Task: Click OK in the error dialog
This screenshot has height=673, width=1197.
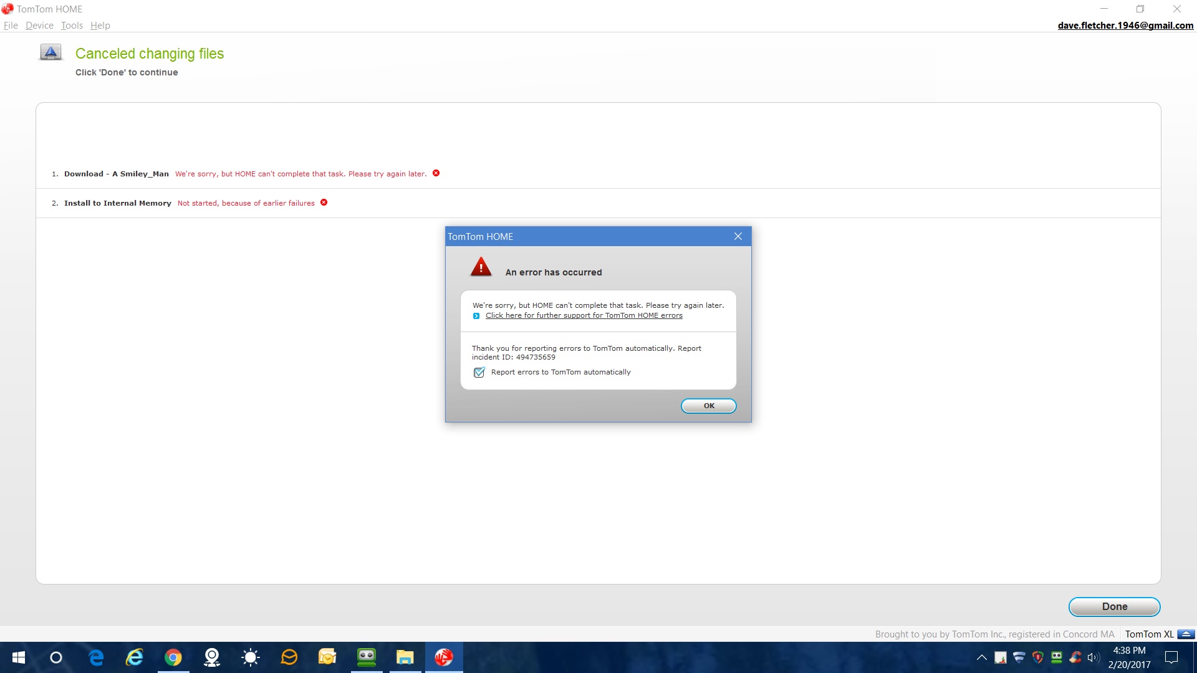Action: click(709, 406)
